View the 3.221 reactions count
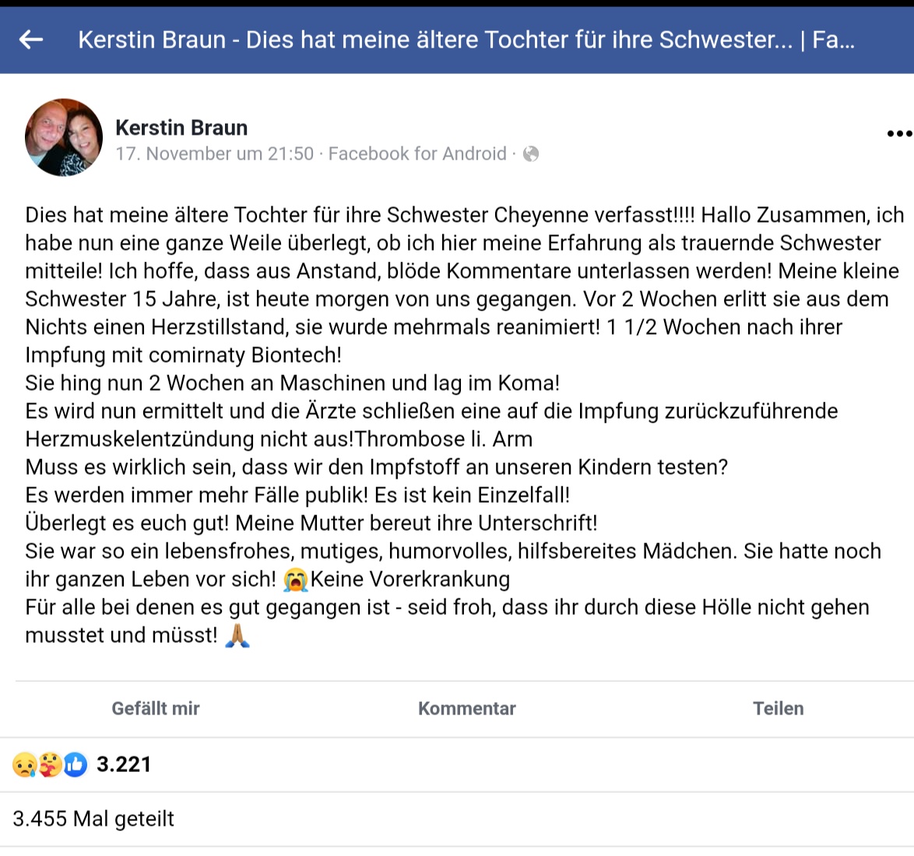The width and height of the screenshot is (914, 856). (x=124, y=765)
